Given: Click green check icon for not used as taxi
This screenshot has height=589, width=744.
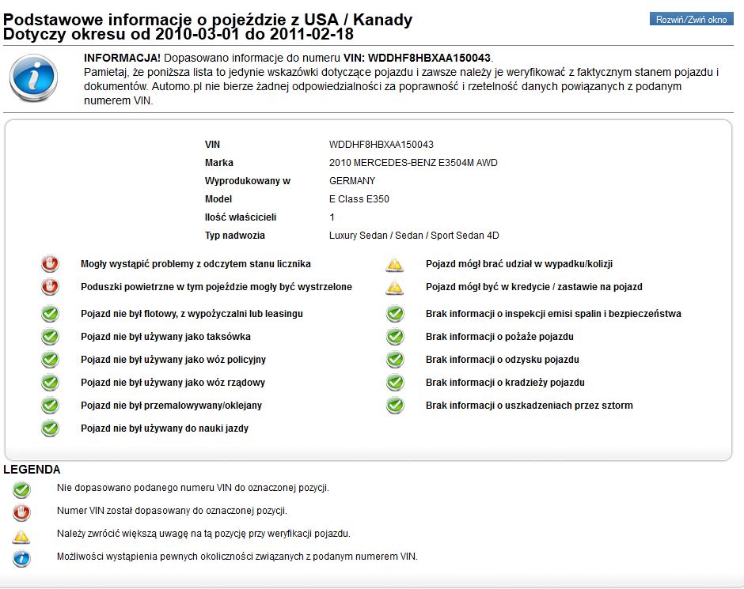Looking at the screenshot, I should click(x=50, y=337).
